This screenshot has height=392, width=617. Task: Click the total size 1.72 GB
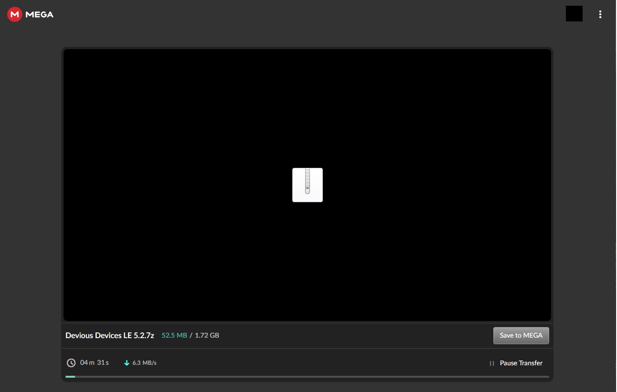[207, 335]
